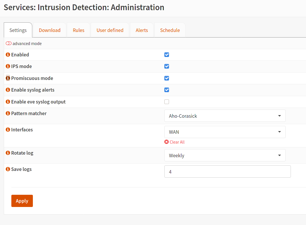Click the info icon beside Enabled

pos(8,55)
